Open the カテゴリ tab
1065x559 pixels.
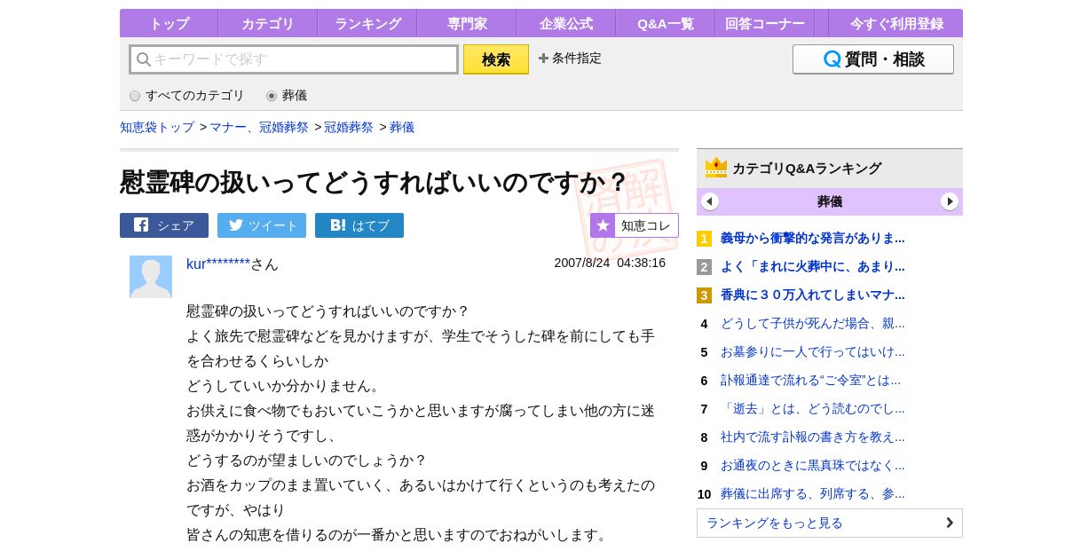click(x=267, y=23)
